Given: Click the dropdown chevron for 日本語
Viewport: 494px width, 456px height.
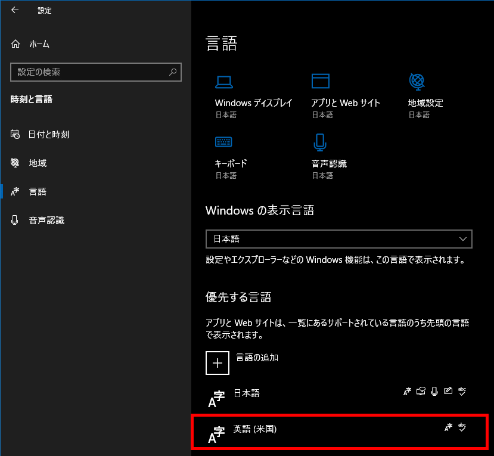Looking at the screenshot, I should point(463,239).
